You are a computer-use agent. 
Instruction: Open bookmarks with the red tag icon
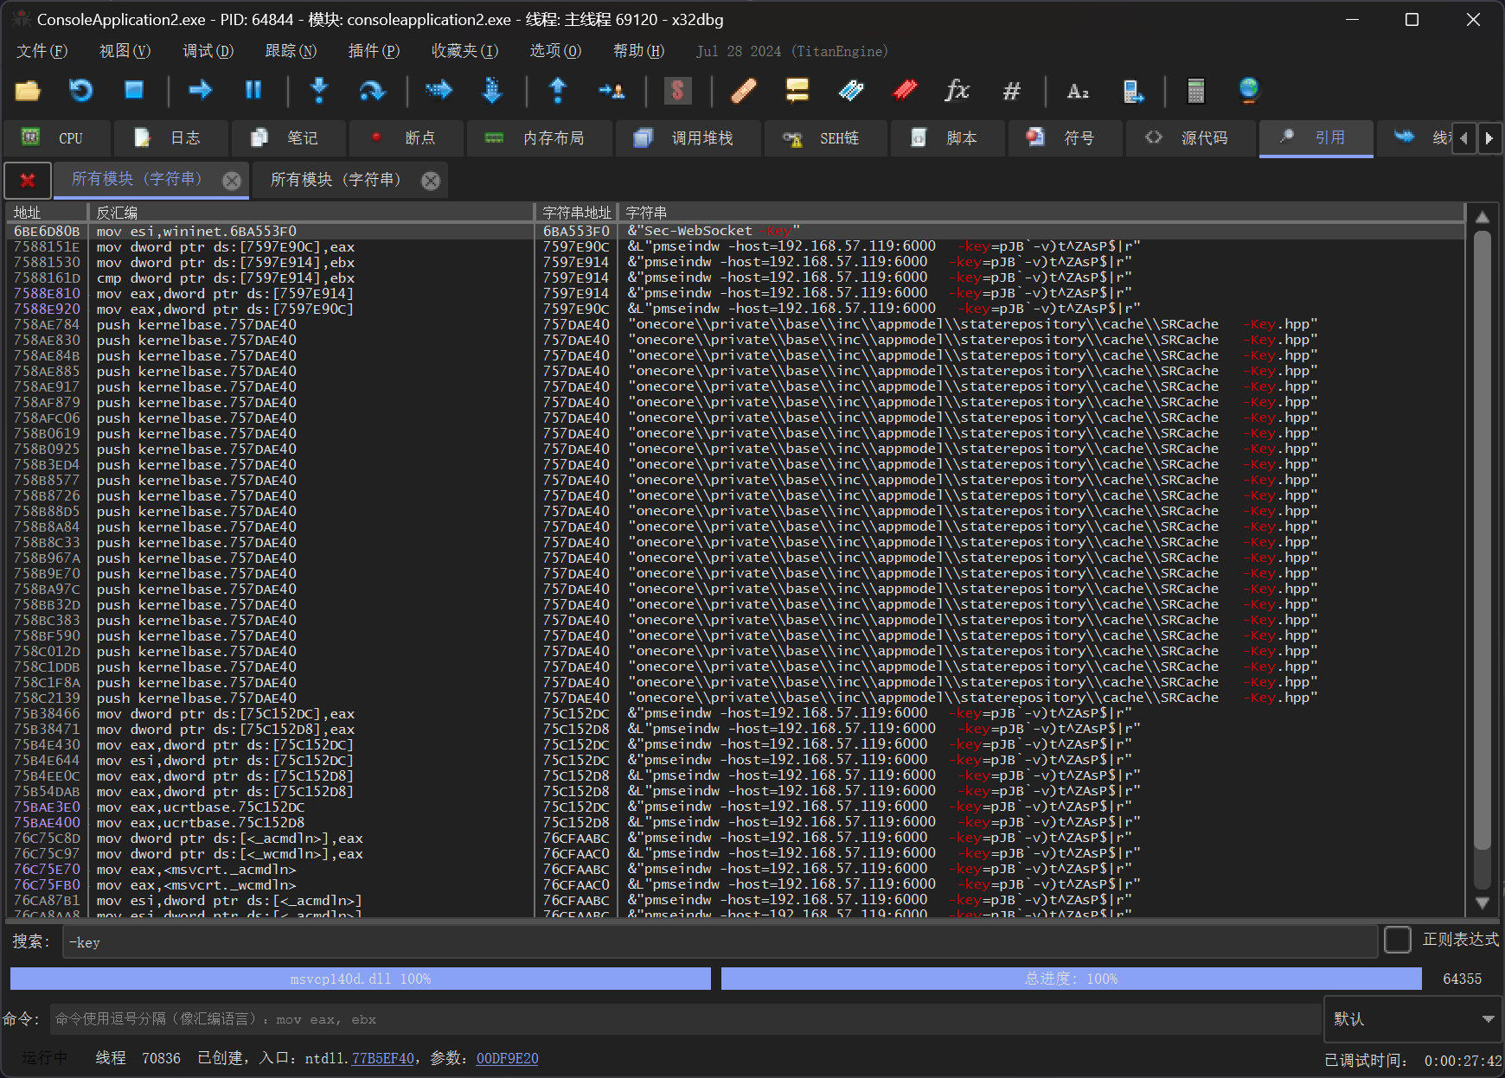tap(905, 90)
